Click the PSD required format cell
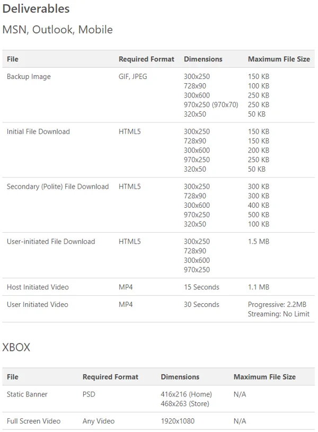The height and width of the screenshot is (432, 318). (89, 394)
